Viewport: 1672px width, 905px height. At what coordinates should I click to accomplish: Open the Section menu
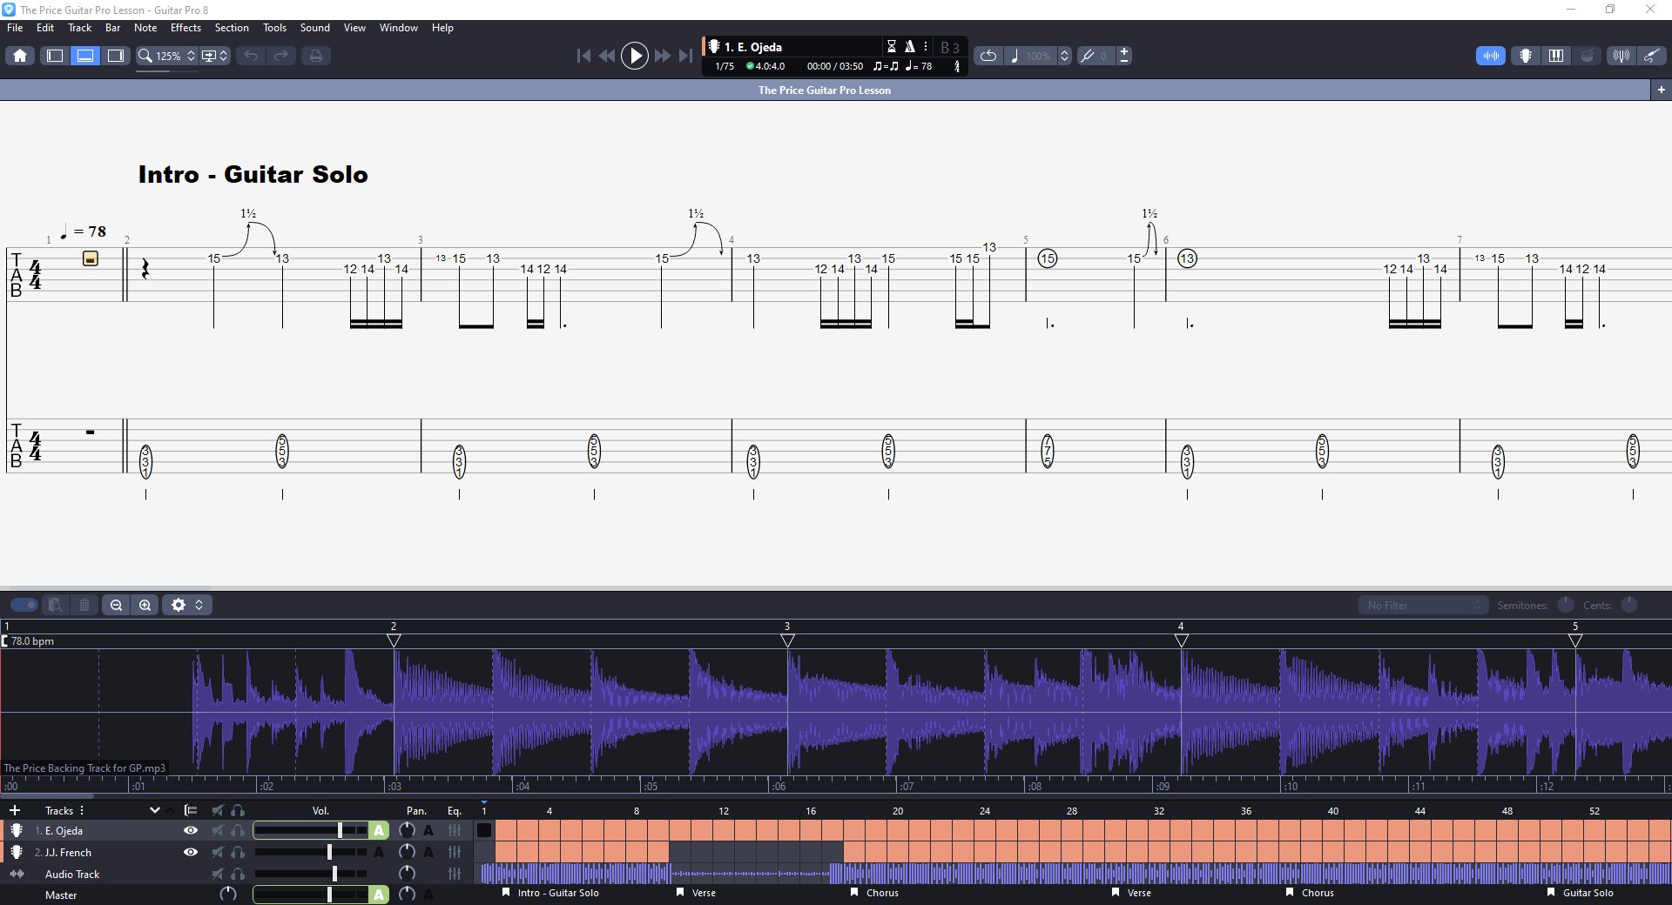click(x=232, y=28)
